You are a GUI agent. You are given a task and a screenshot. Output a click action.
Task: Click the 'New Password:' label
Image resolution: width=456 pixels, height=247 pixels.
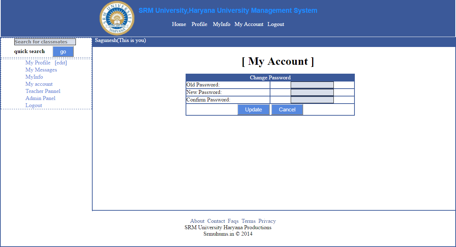(x=204, y=92)
